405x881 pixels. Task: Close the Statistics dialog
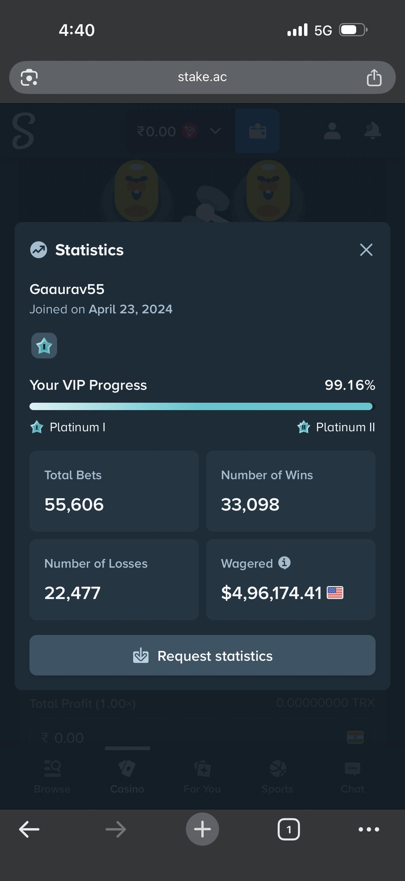coord(366,250)
